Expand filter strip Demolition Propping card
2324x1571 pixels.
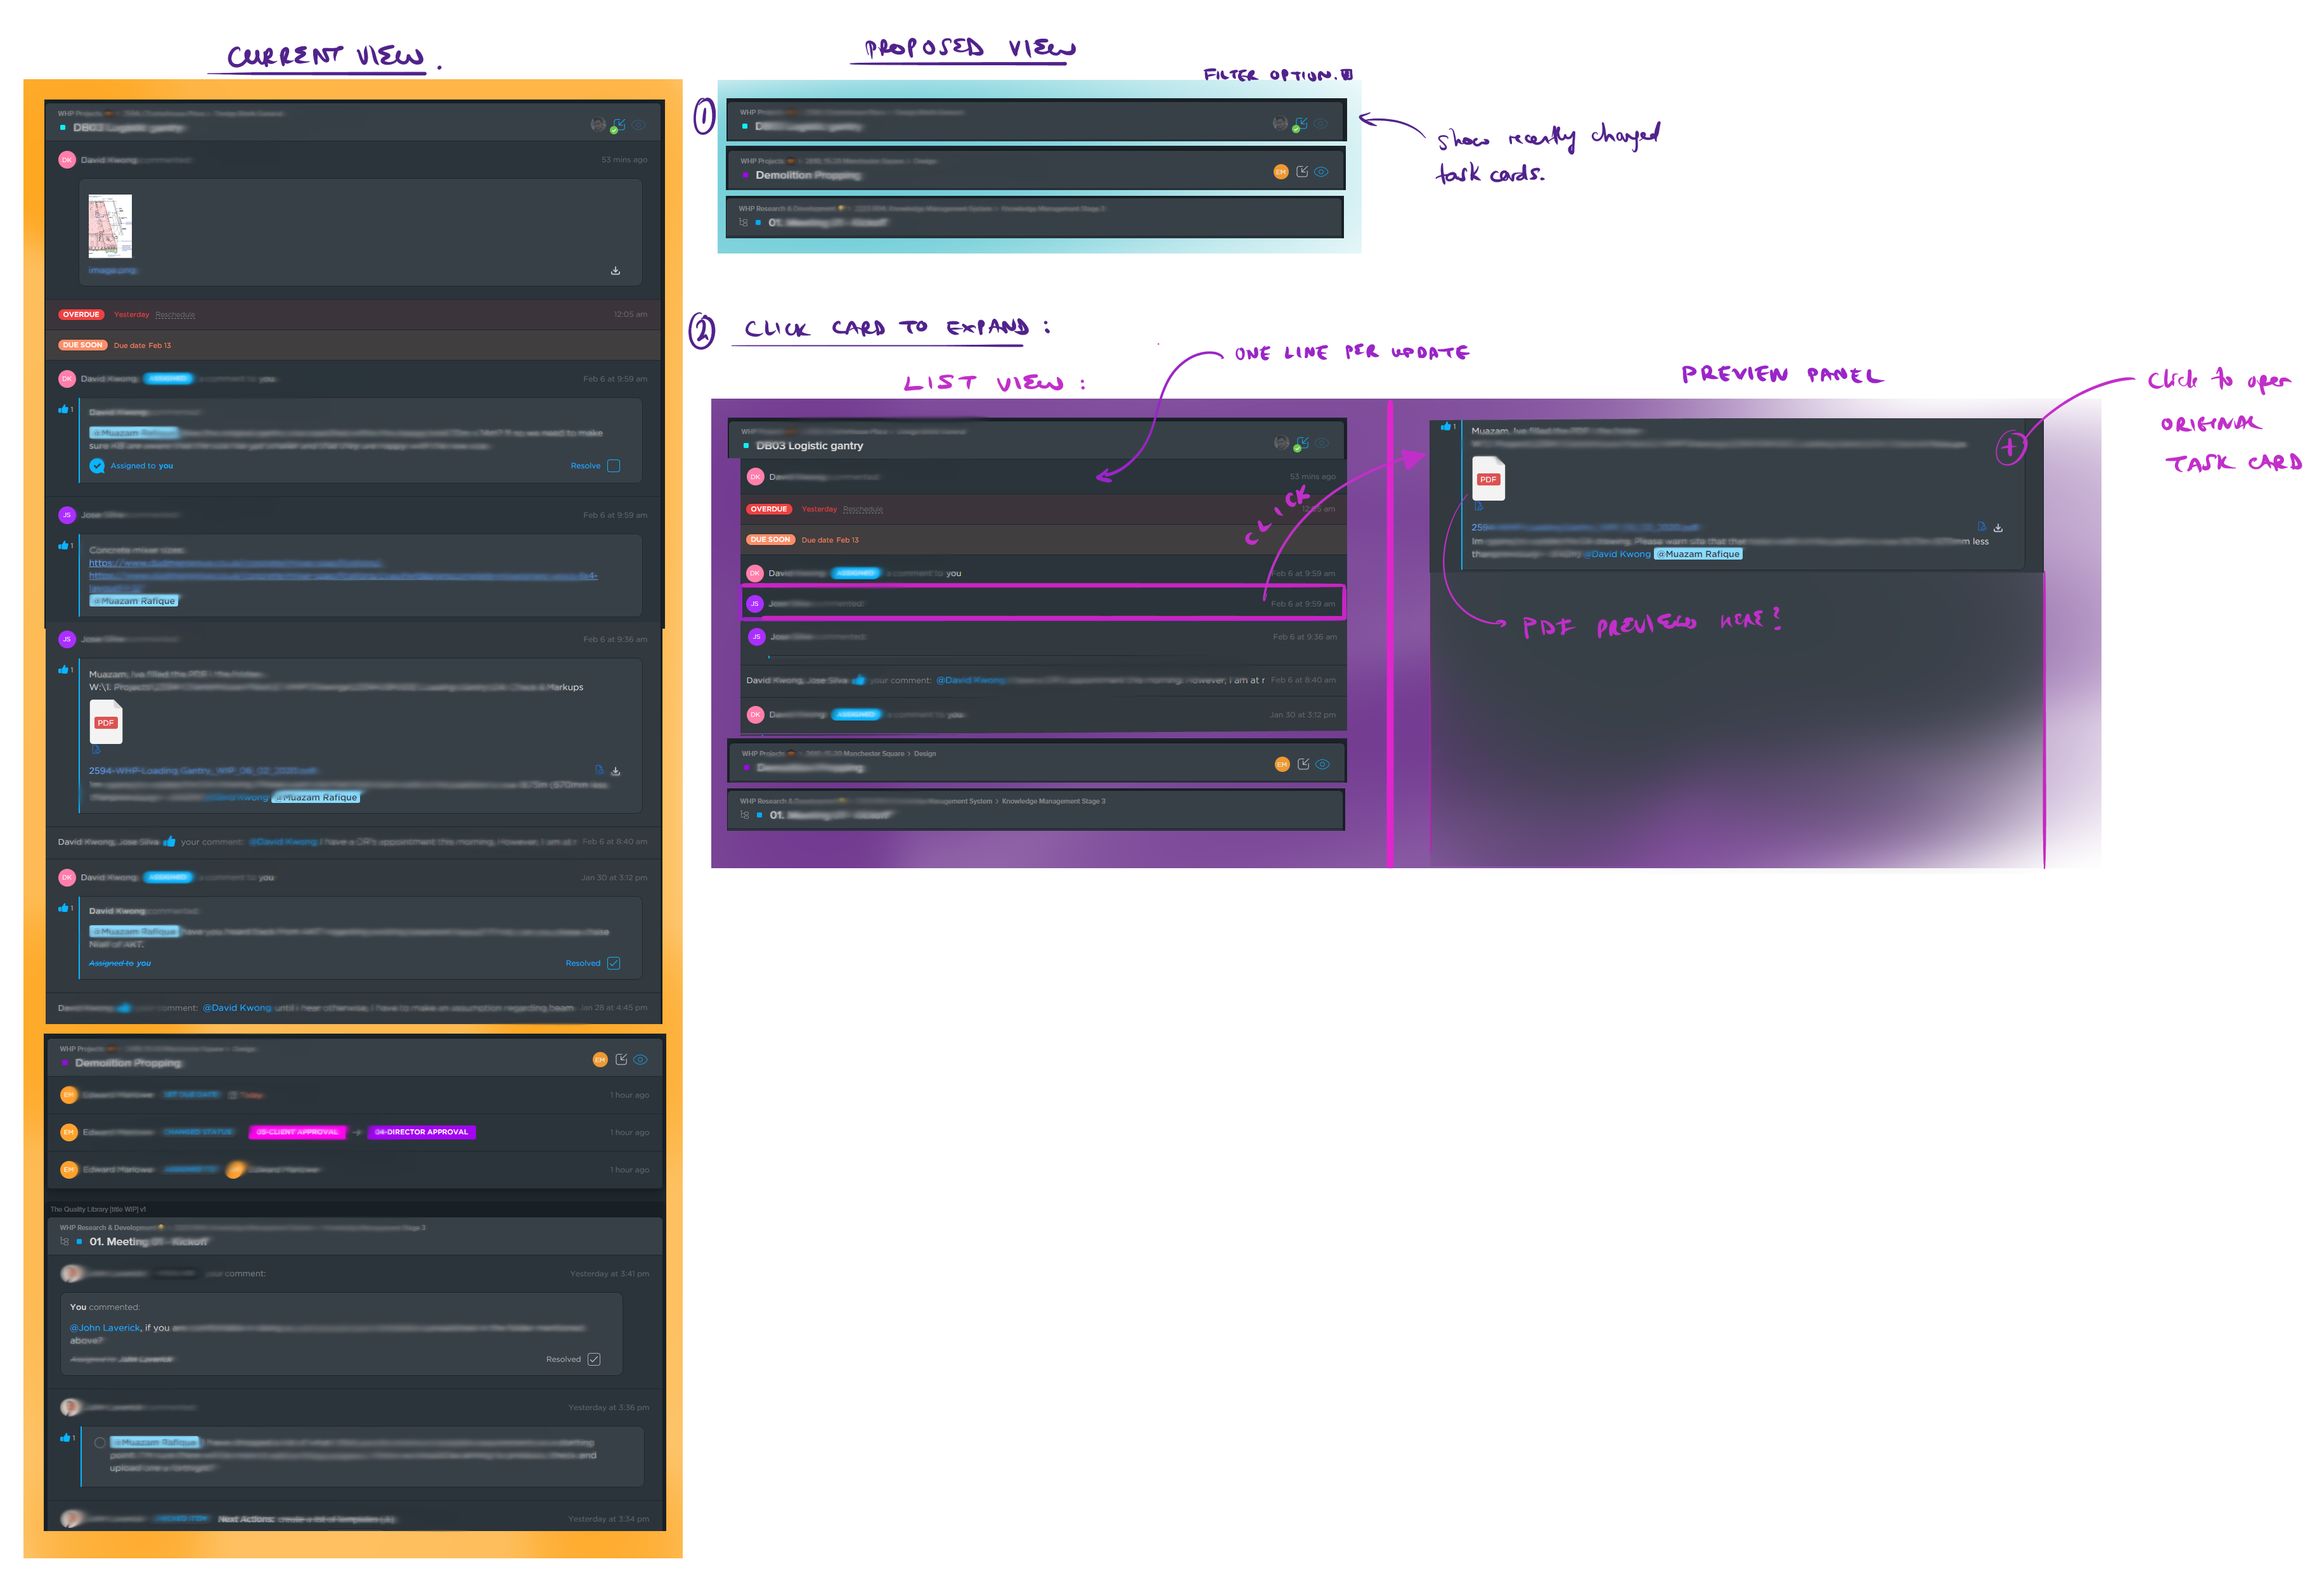pos(1035,168)
